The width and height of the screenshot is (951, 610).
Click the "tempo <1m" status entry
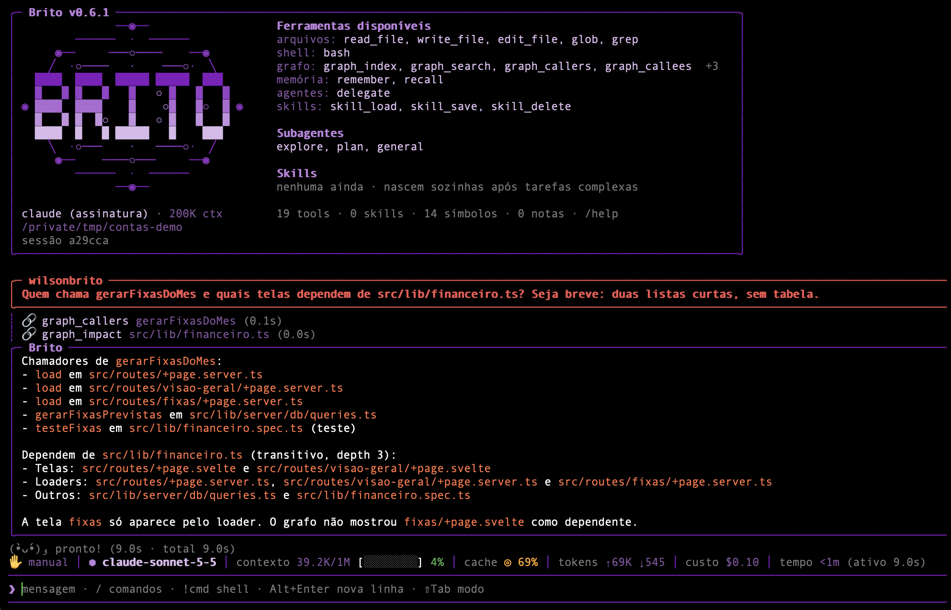click(809, 562)
